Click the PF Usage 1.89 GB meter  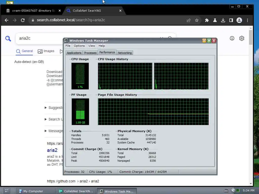pyautogui.click(x=80, y=112)
